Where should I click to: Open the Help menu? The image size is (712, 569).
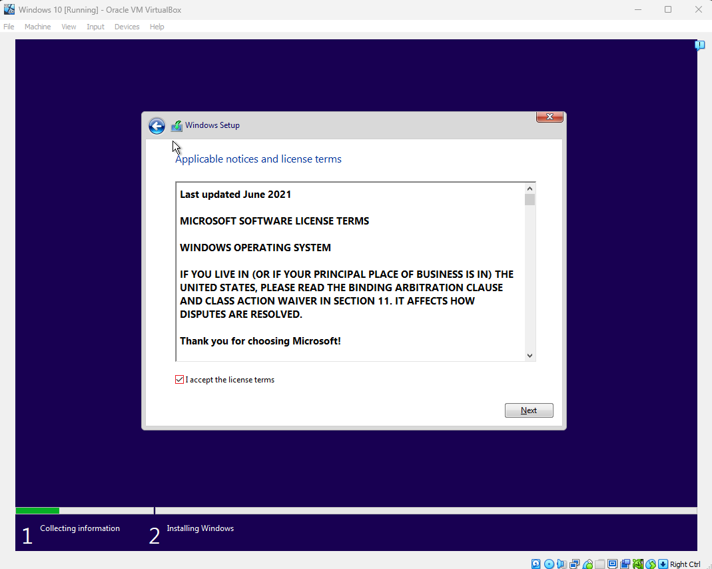(x=157, y=27)
